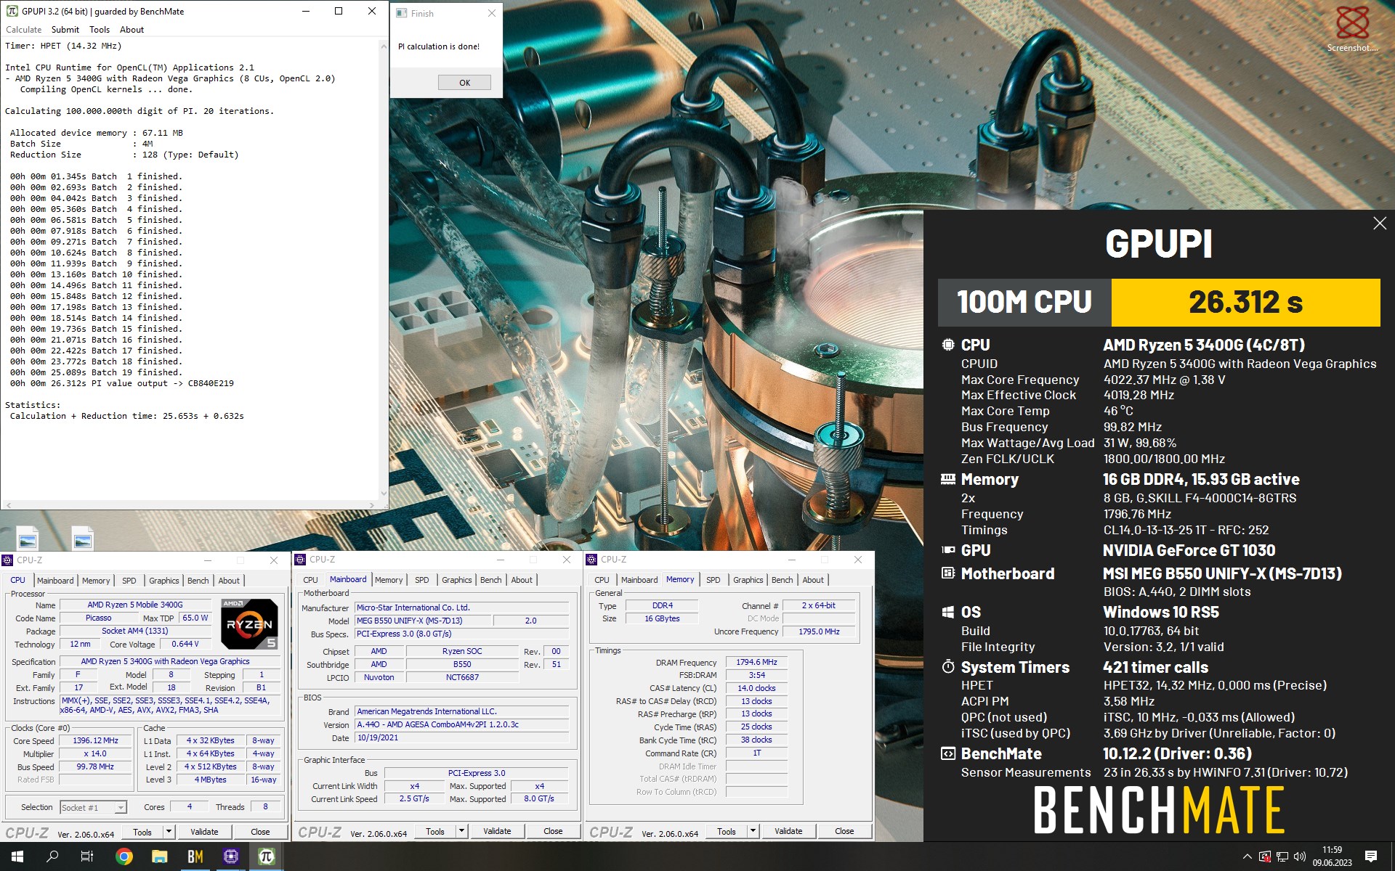Click Validate in left CPU-Z window
This screenshot has height=871, width=1395.
click(204, 832)
